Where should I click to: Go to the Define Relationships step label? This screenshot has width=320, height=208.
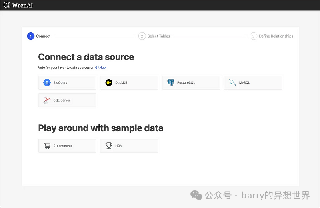[x=276, y=36]
